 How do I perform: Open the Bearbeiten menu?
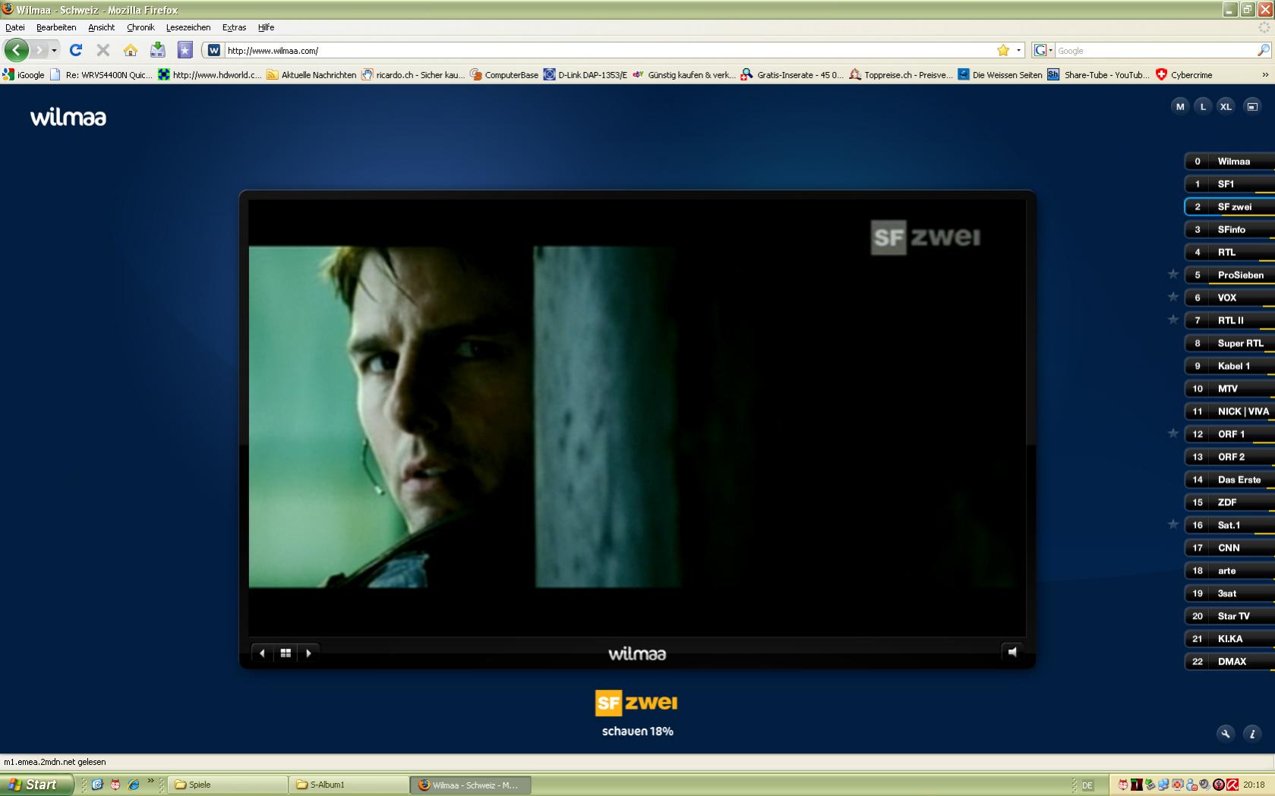(x=56, y=27)
